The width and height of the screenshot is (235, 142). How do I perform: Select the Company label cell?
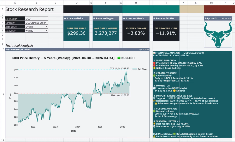[15, 23]
